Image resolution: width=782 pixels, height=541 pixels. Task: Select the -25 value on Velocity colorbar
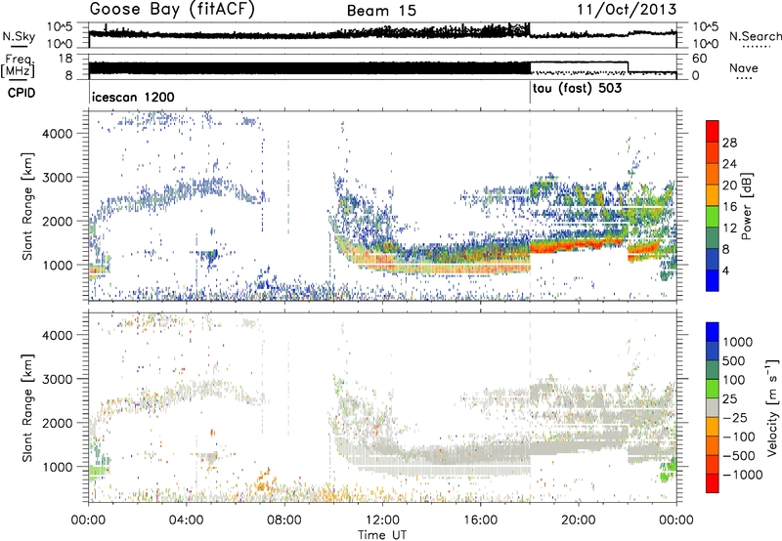734,418
